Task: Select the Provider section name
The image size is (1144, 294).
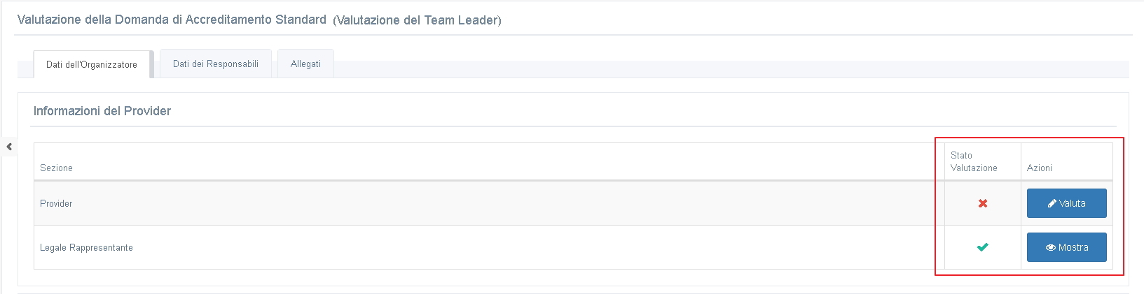Action: tap(56, 204)
